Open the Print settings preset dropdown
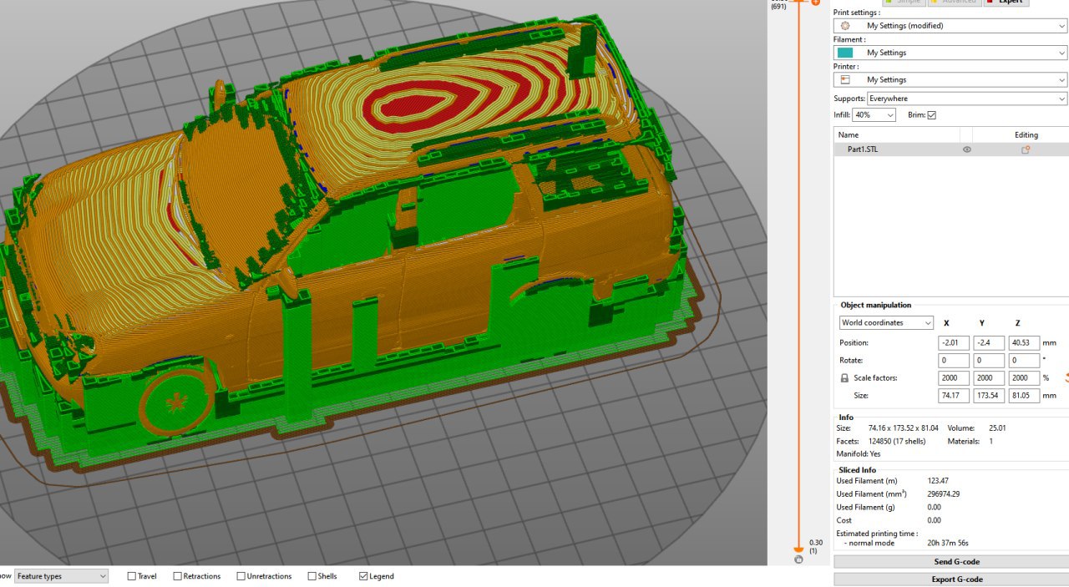 (x=950, y=26)
